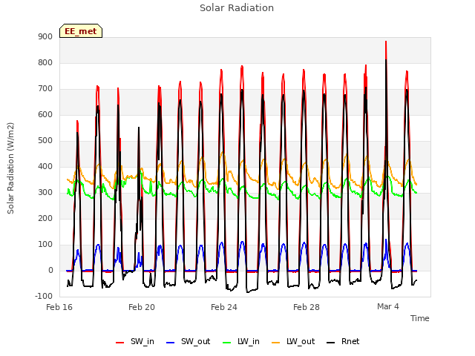
Task: Click the black Rnet legend swatch
Action: point(331,343)
